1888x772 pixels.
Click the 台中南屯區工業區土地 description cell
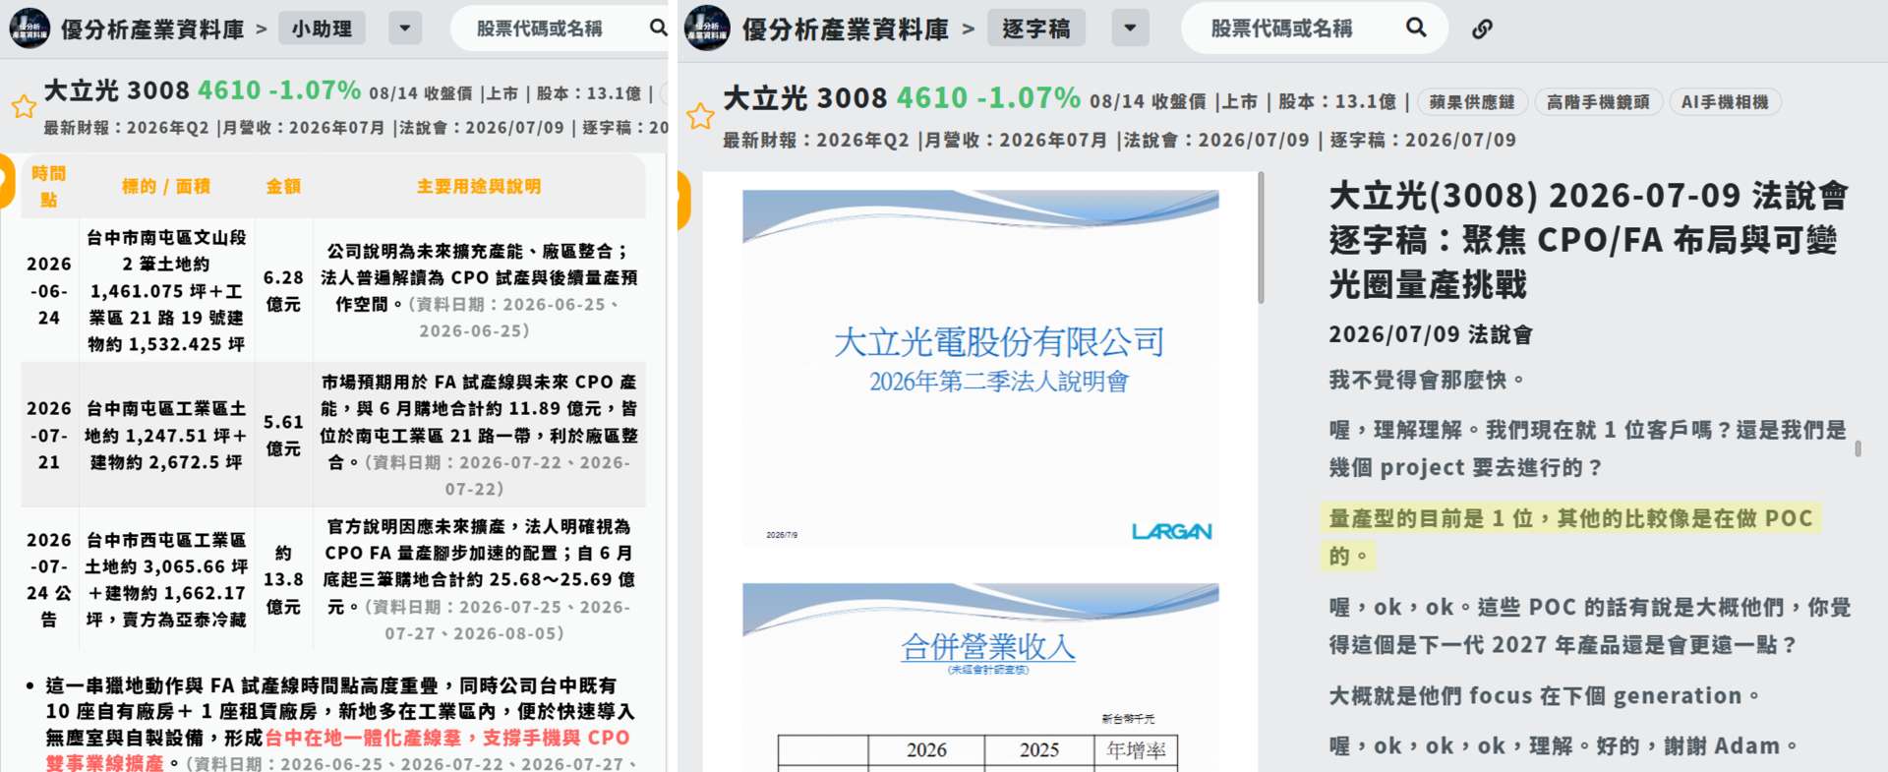(x=166, y=435)
